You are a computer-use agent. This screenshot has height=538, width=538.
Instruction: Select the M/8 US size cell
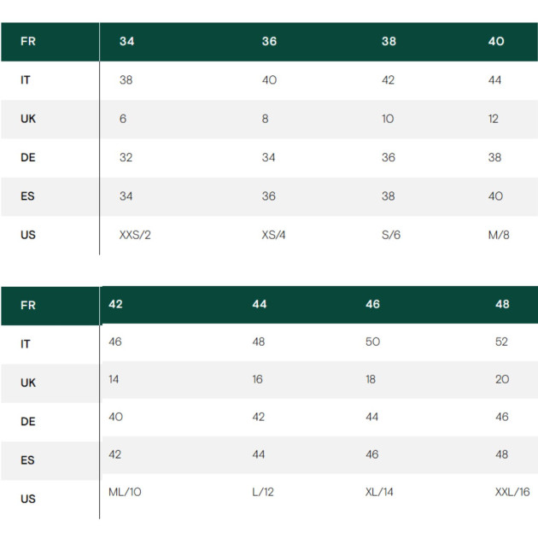[x=498, y=235]
